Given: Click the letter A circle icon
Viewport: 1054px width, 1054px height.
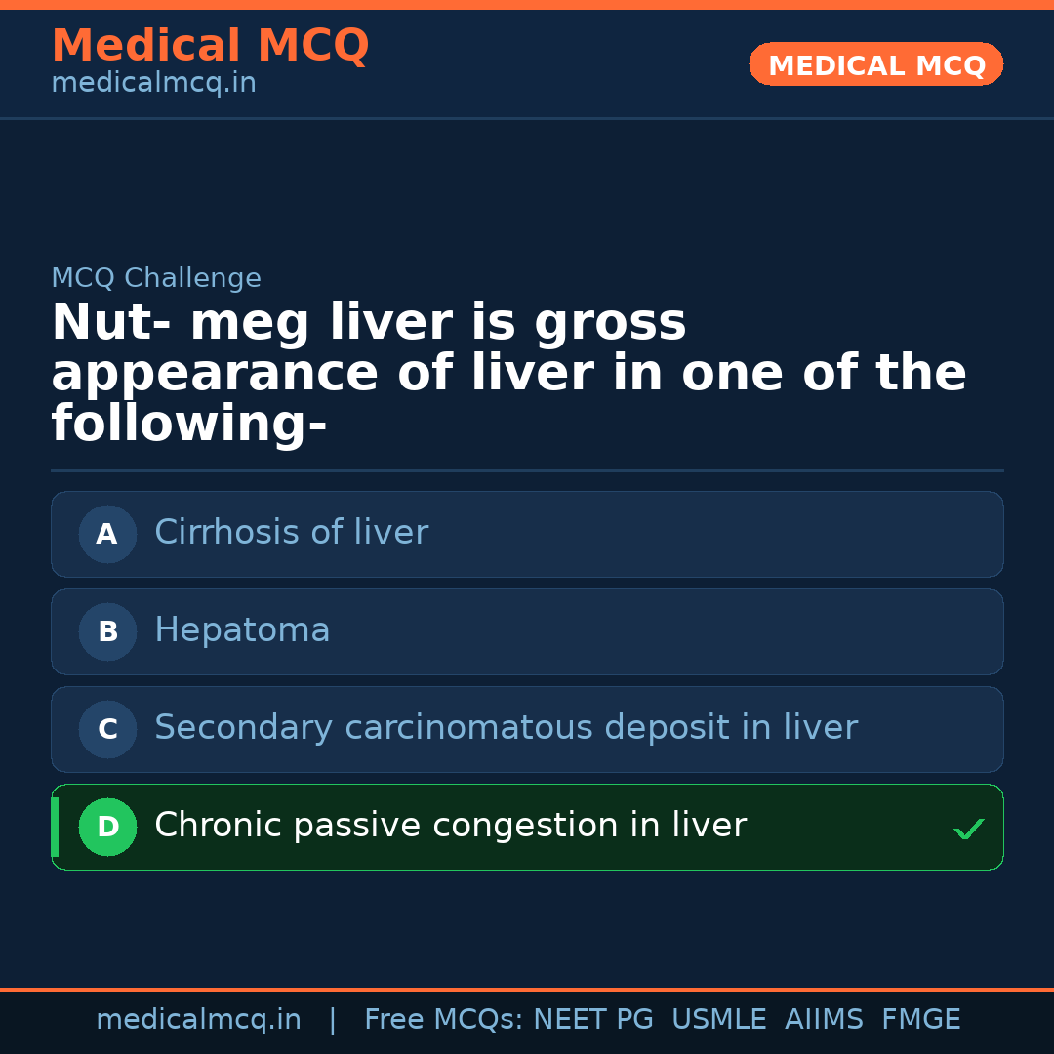Looking at the screenshot, I should pos(107,534).
